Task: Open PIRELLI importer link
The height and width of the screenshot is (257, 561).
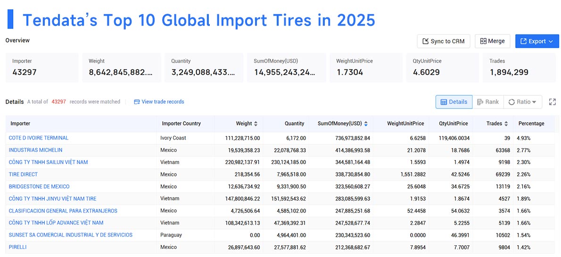Action: click(x=17, y=247)
